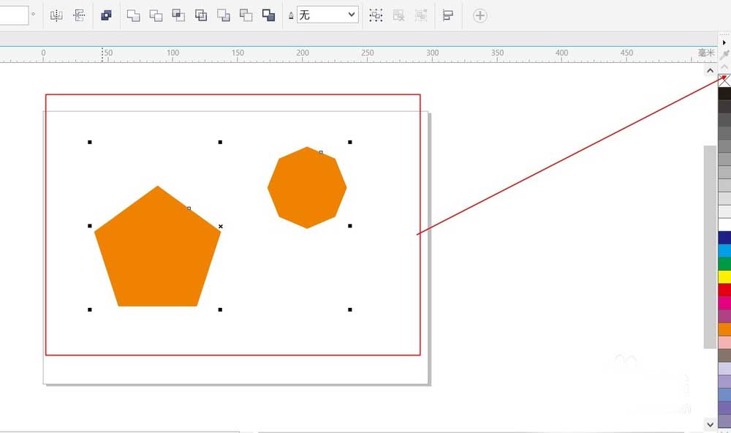This screenshot has height=433, width=731.
Task: Click the Trim shapes icon
Action: coord(156,15)
